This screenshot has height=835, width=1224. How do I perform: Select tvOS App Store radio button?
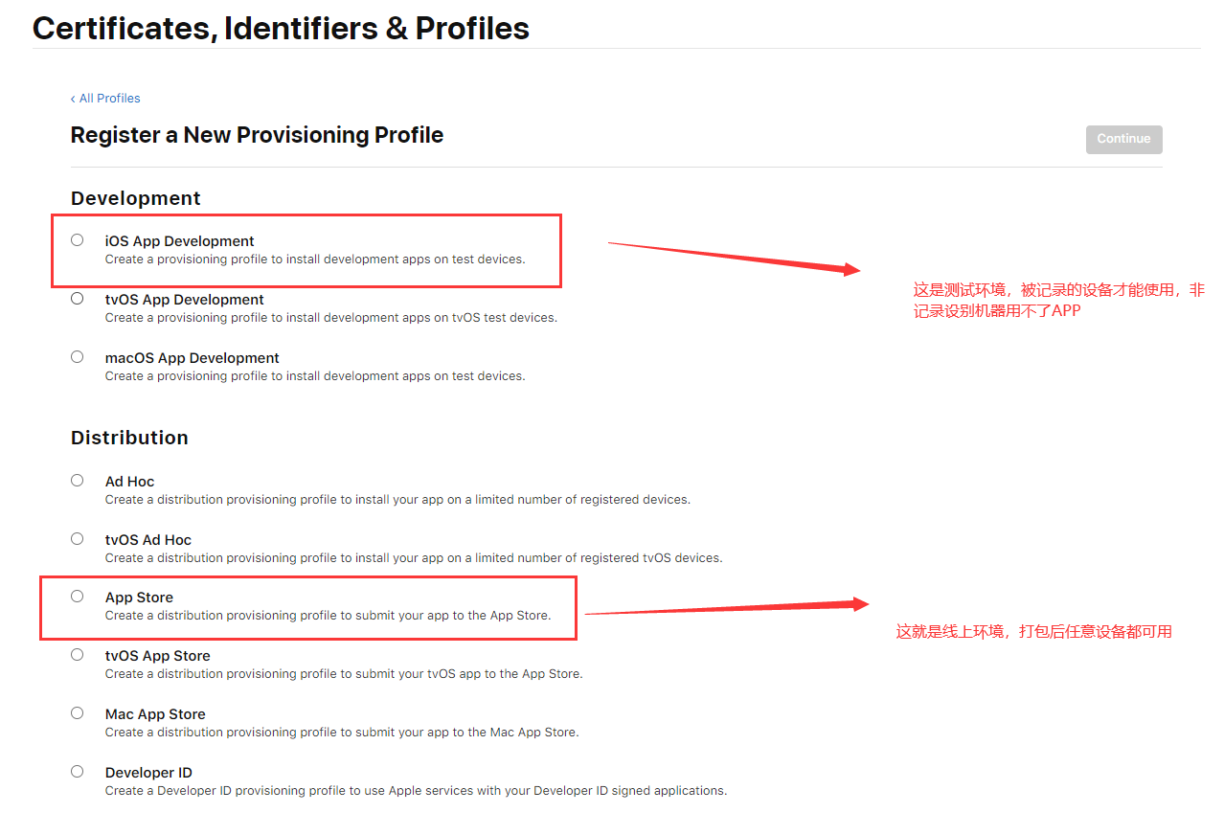click(x=78, y=655)
